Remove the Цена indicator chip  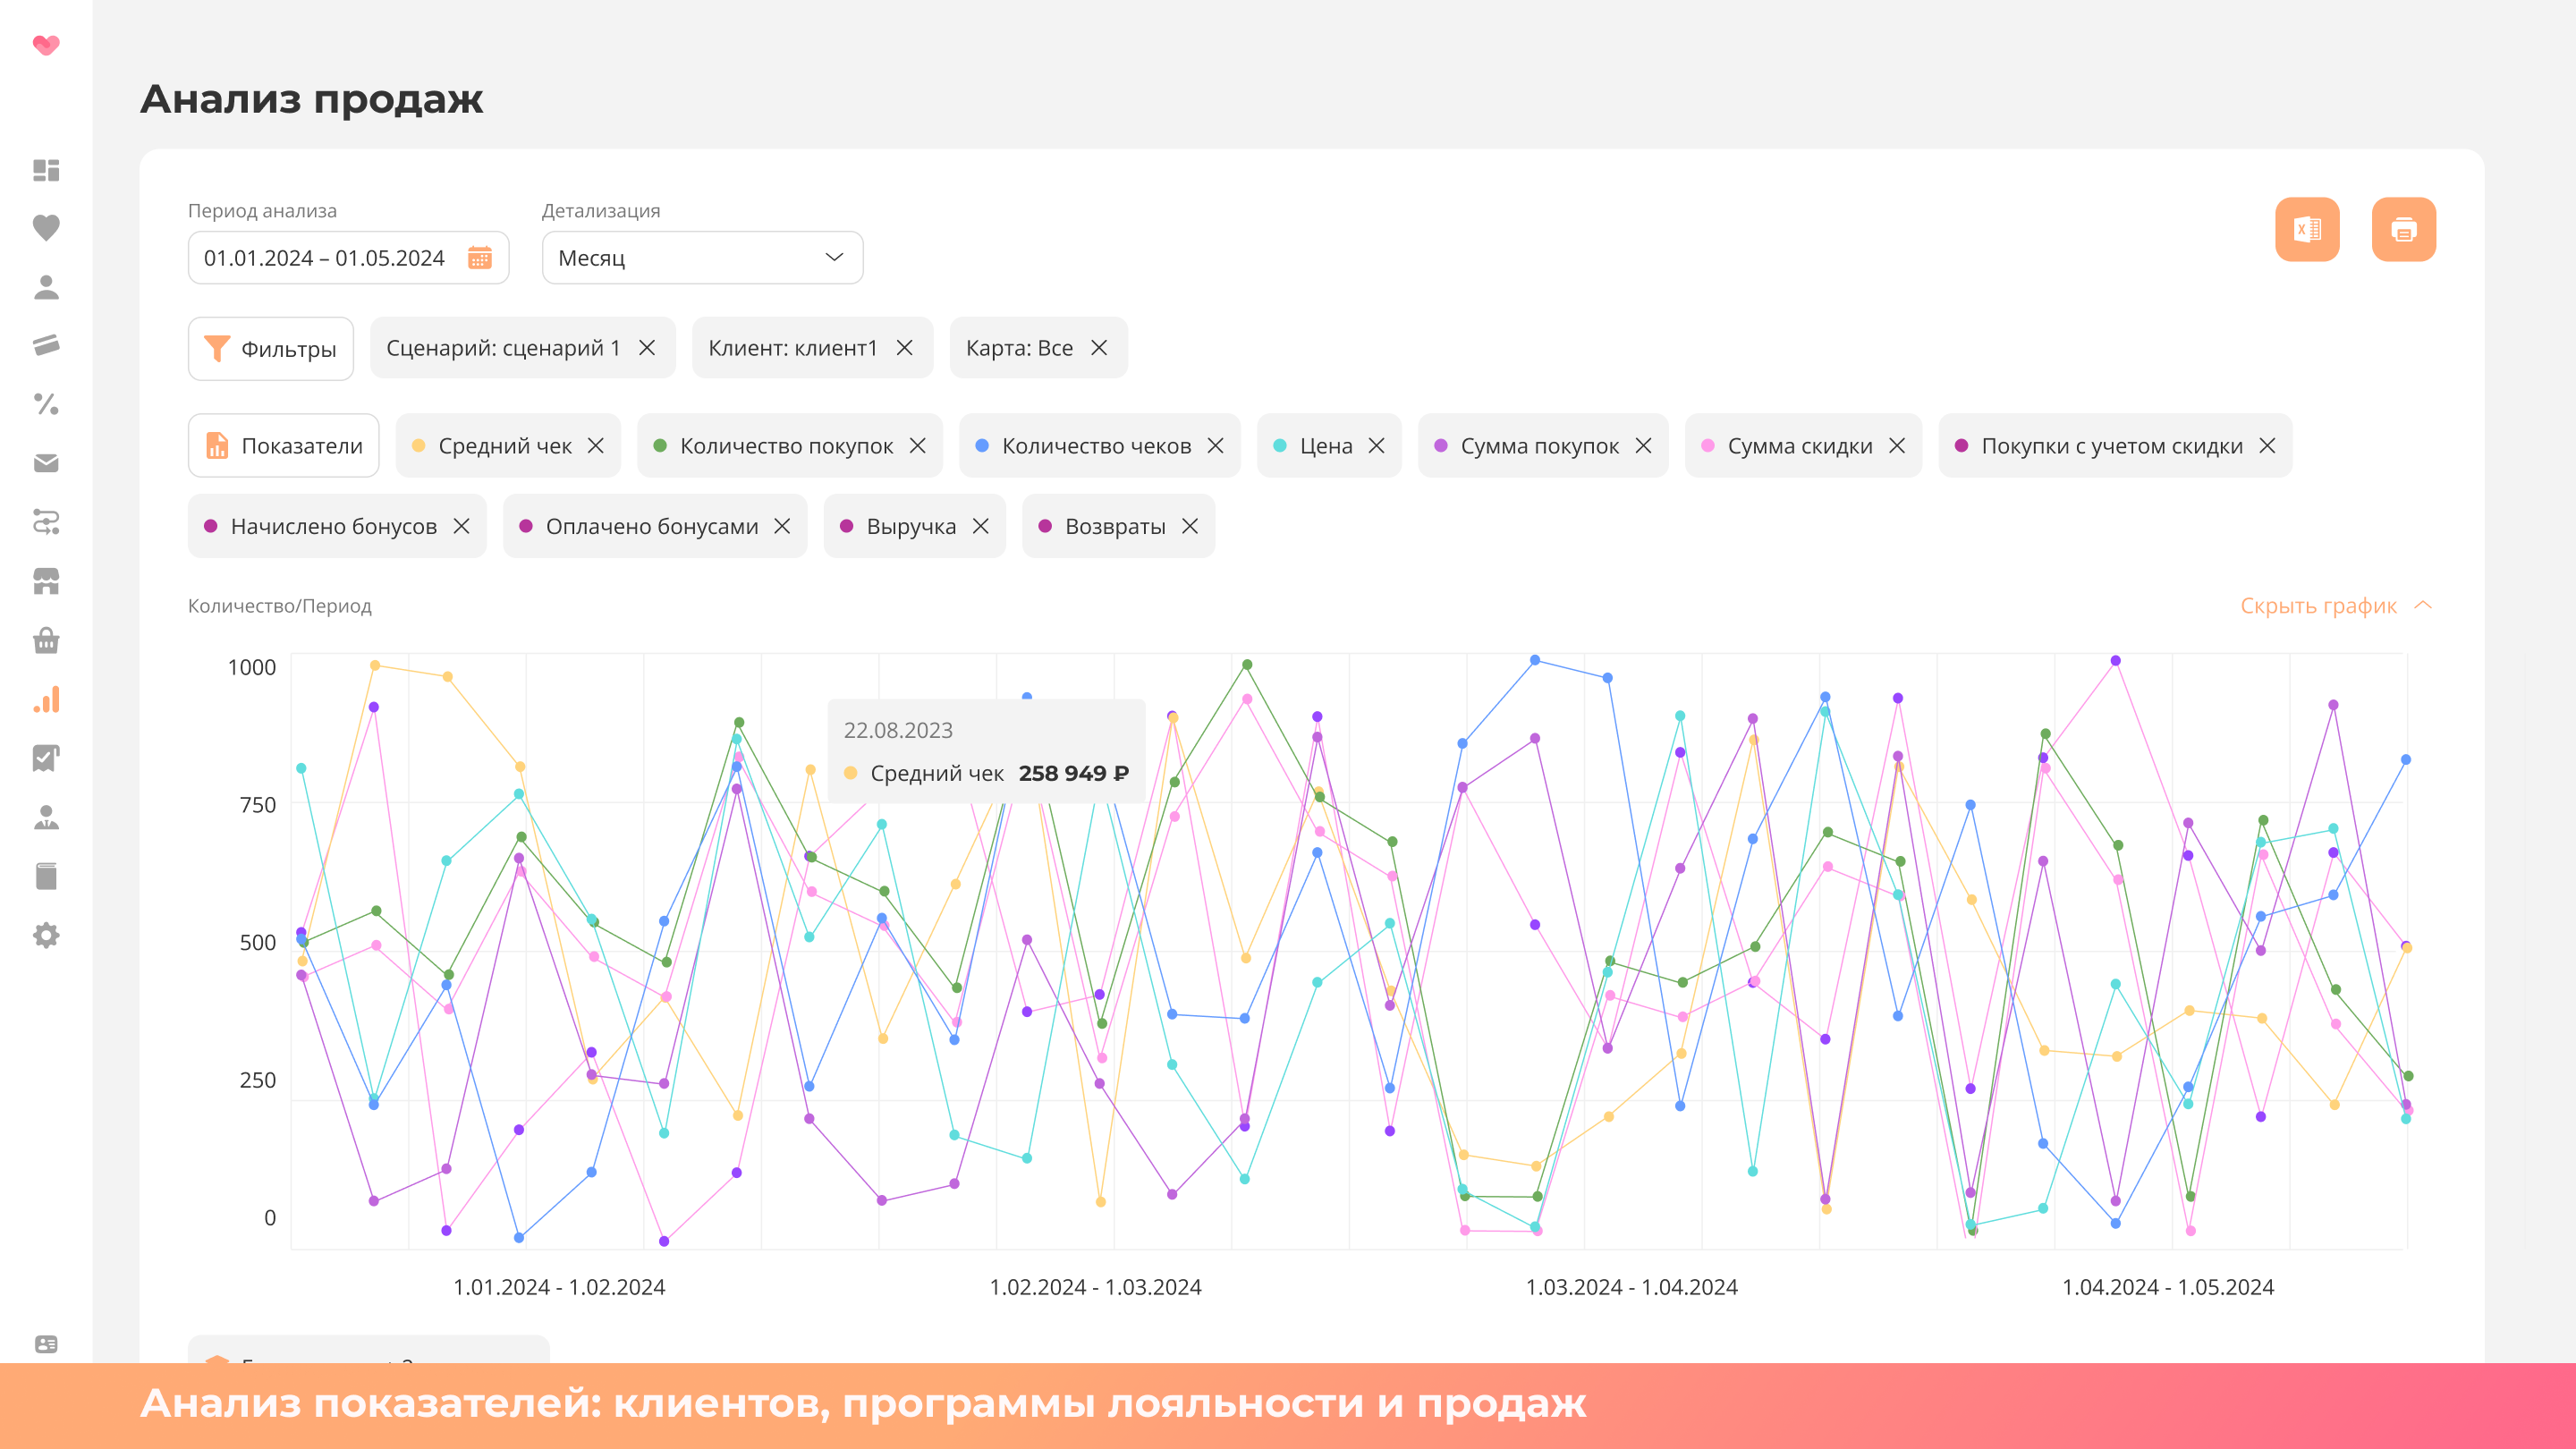point(1377,446)
